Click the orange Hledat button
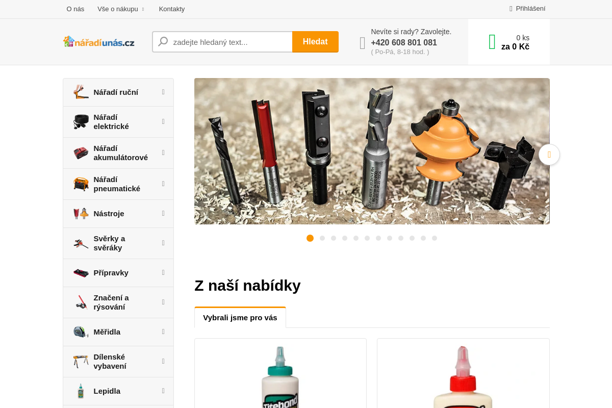The height and width of the screenshot is (408, 612). pos(315,42)
